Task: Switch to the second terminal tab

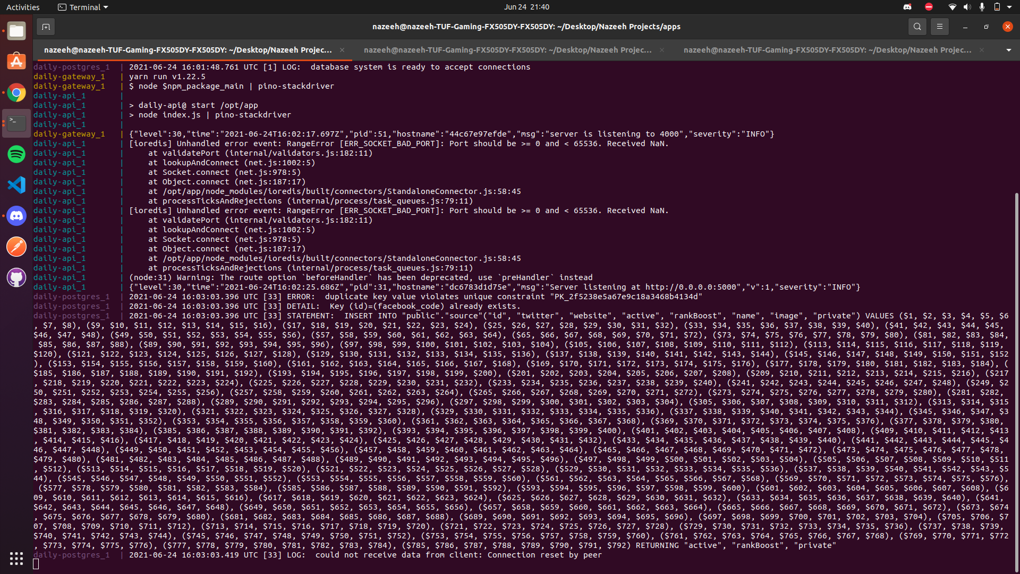Action: [x=507, y=50]
